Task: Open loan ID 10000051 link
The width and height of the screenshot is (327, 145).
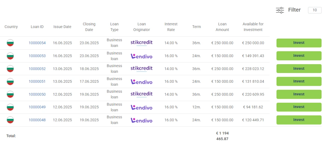Action: [37, 82]
